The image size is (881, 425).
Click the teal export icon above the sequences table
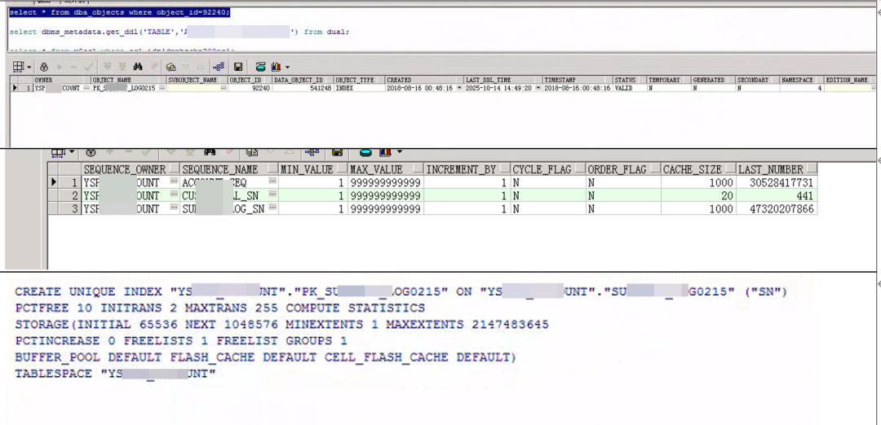coord(365,152)
